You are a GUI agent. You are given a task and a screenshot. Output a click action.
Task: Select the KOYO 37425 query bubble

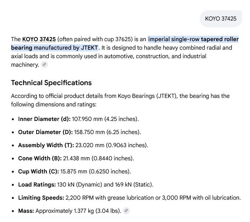click(x=221, y=19)
